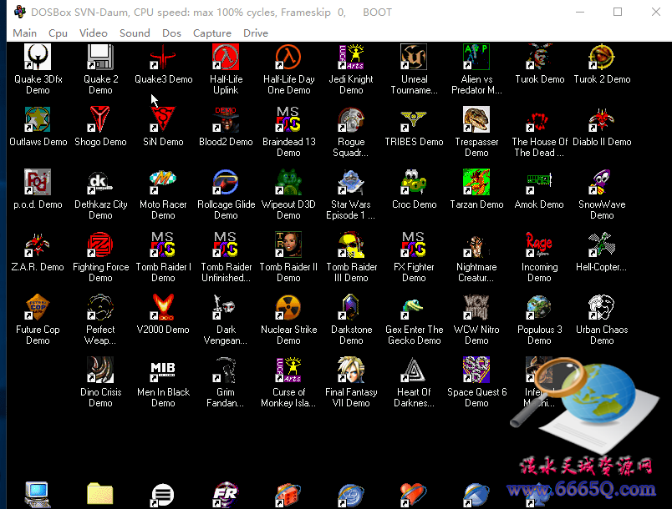Open the Drive menu

pyautogui.click(x=256, y=33)
